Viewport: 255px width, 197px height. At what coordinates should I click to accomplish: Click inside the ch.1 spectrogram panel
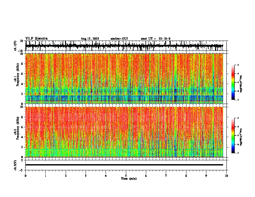tap(124, 79)
